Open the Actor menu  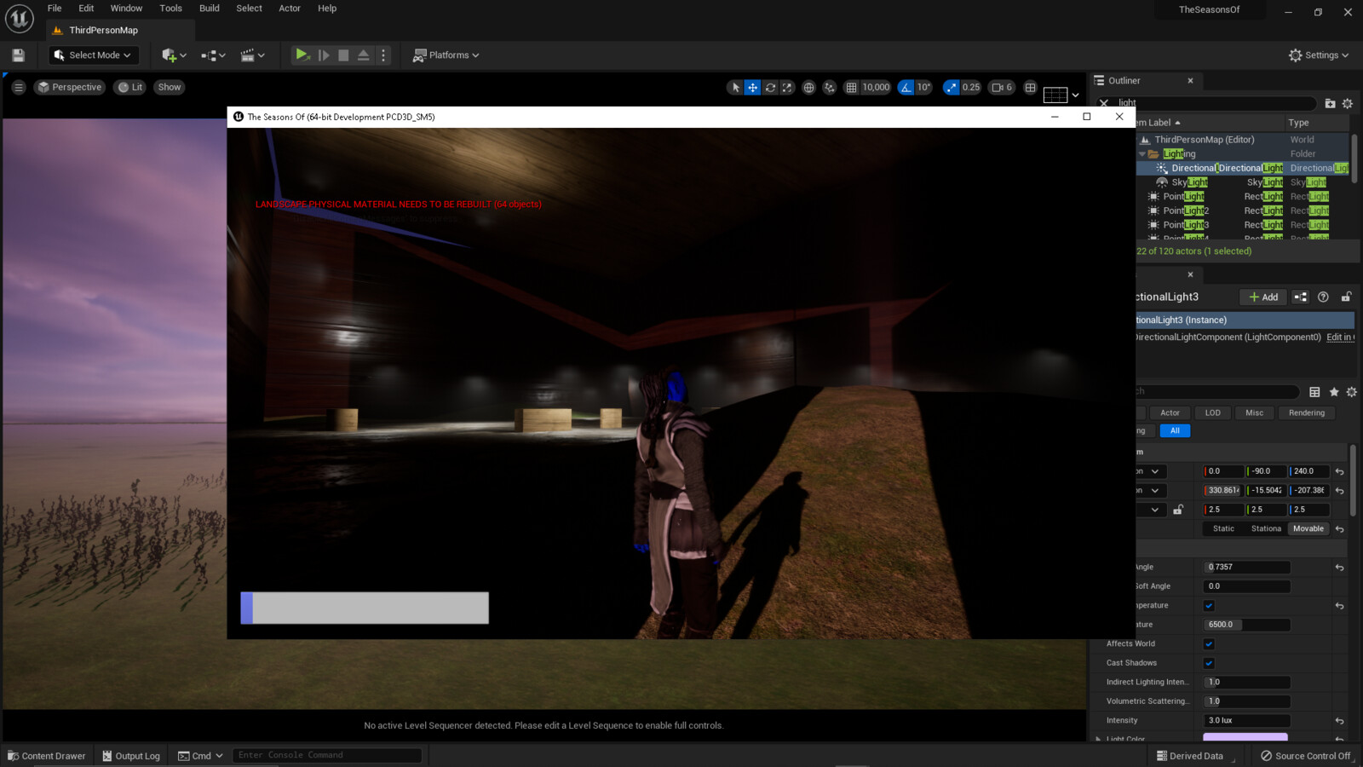point(290,9)
